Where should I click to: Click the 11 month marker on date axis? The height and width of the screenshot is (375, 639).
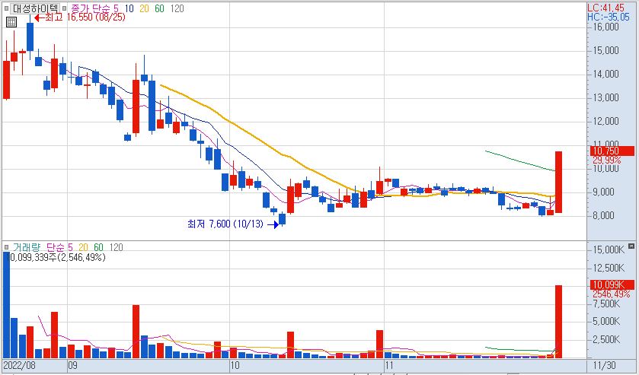[x=390, y=365]
